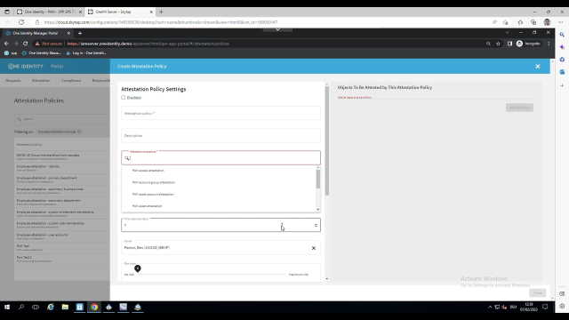Click the Incognito profile indicator
Viewport: 569px width, 320px height.
pos(528,44)
